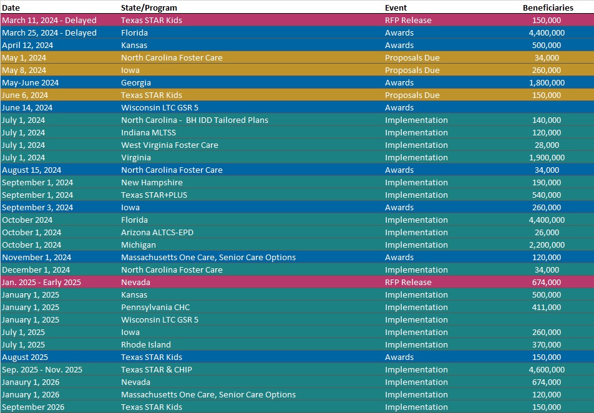This screenshot has width=594, height=413.
Task: Click the Texas STAR & CHIP cell
Action: pos(157,369)
